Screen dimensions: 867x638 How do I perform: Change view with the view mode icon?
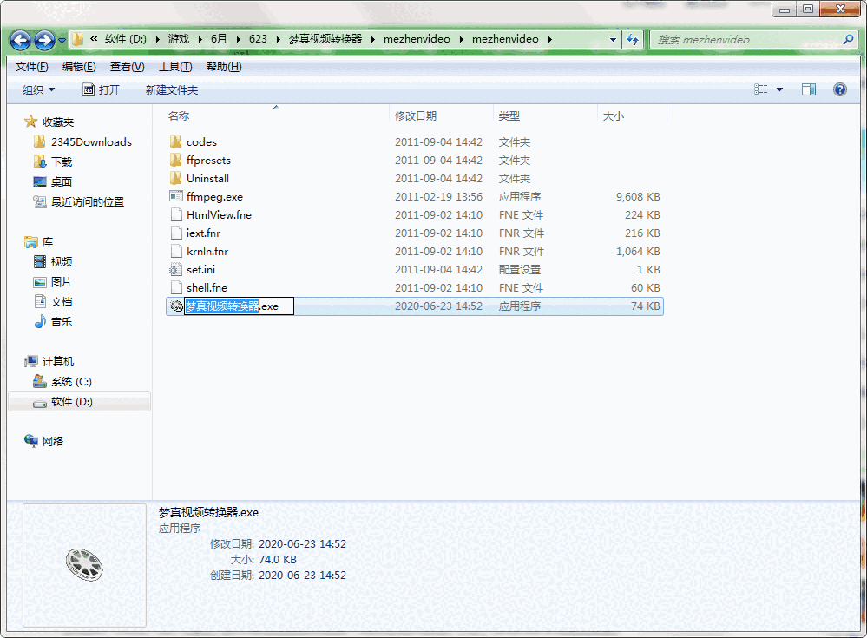pos(761,89)
